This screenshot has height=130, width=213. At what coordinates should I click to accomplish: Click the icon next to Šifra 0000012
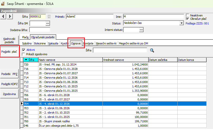click(49, 17)
